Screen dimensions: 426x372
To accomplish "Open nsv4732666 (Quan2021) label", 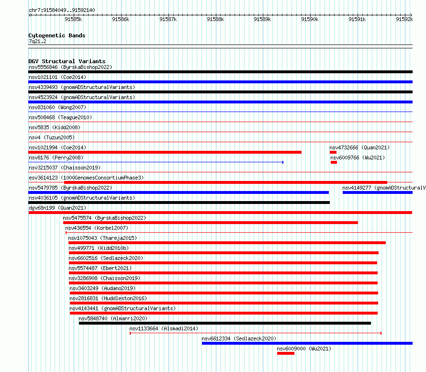I will tap(359, 147).
